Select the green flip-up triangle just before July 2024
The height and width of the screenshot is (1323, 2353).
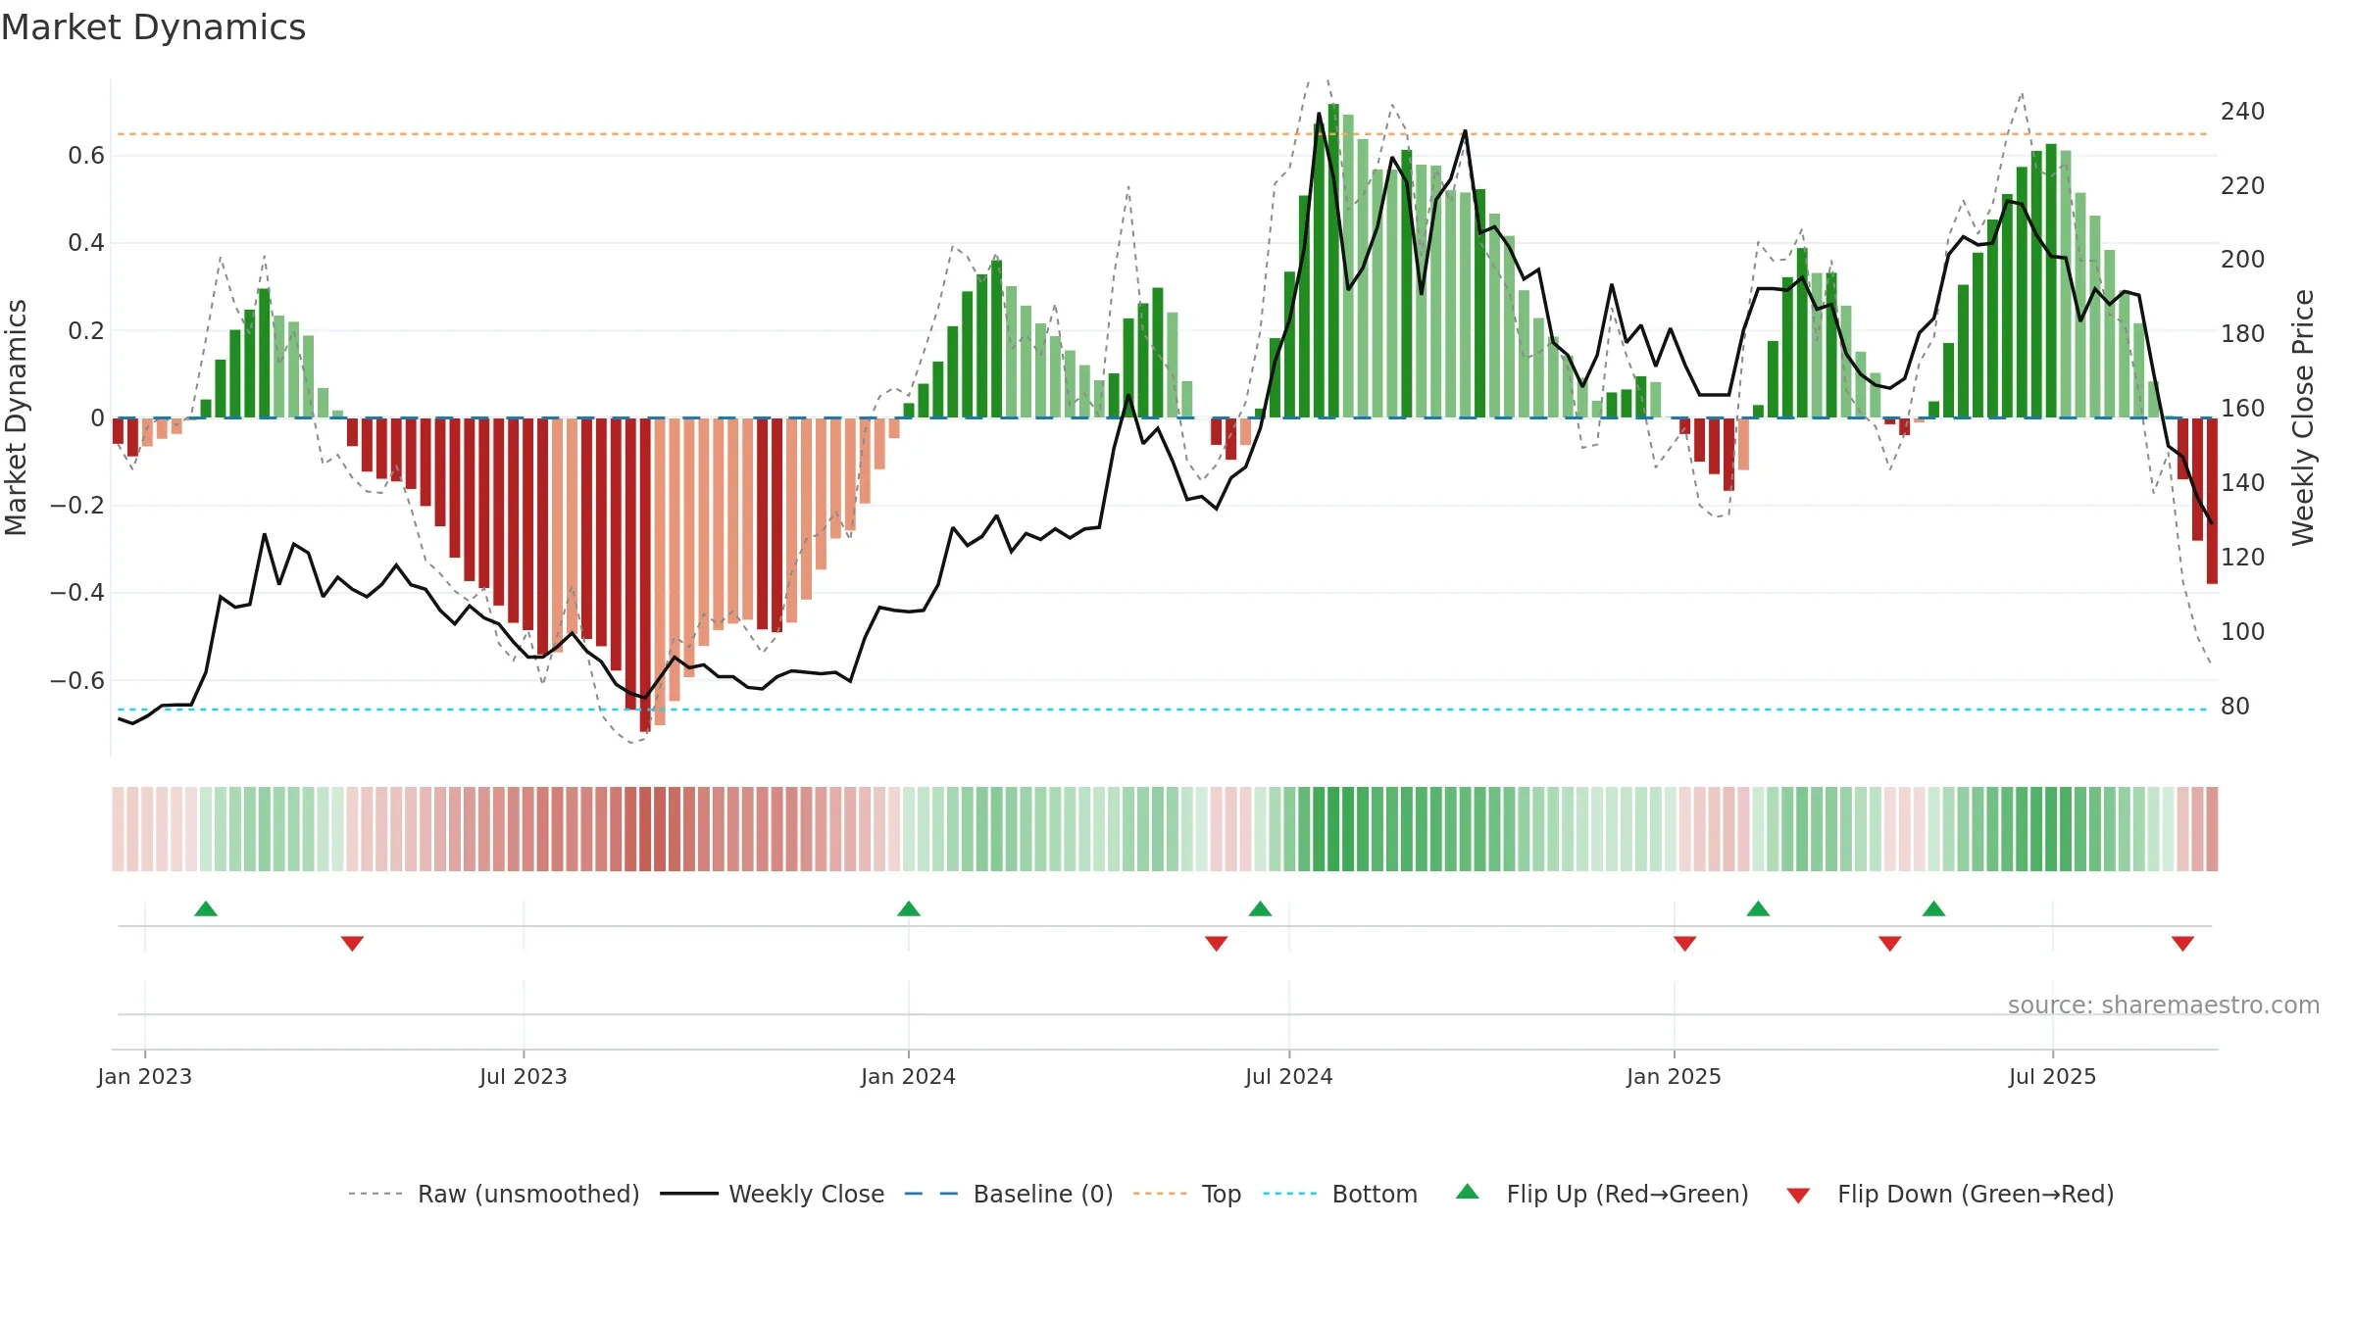coord(1260,909)
